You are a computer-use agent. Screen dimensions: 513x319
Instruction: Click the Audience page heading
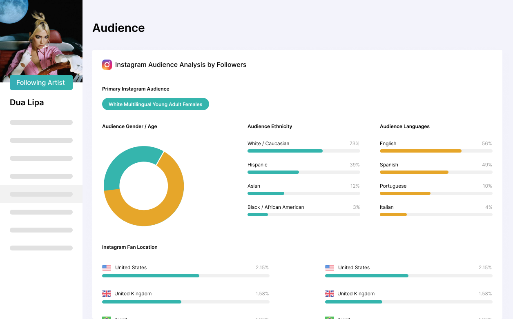coord(119,28)
